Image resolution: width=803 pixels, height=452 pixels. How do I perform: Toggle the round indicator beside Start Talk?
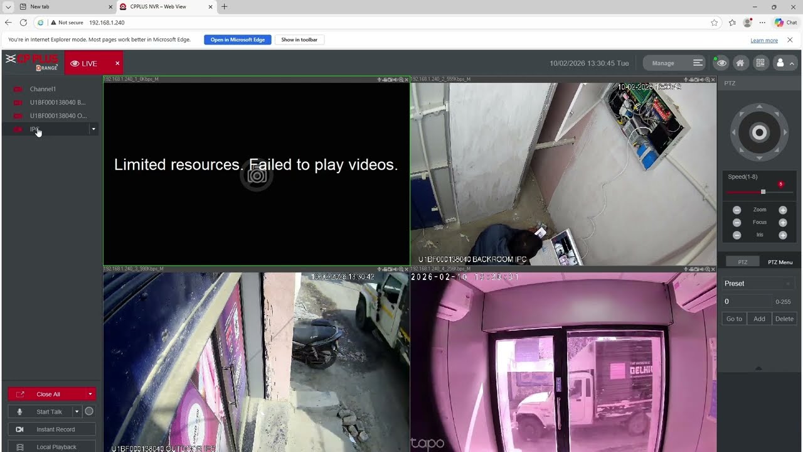pyautogui.click(x=89, y=411)
